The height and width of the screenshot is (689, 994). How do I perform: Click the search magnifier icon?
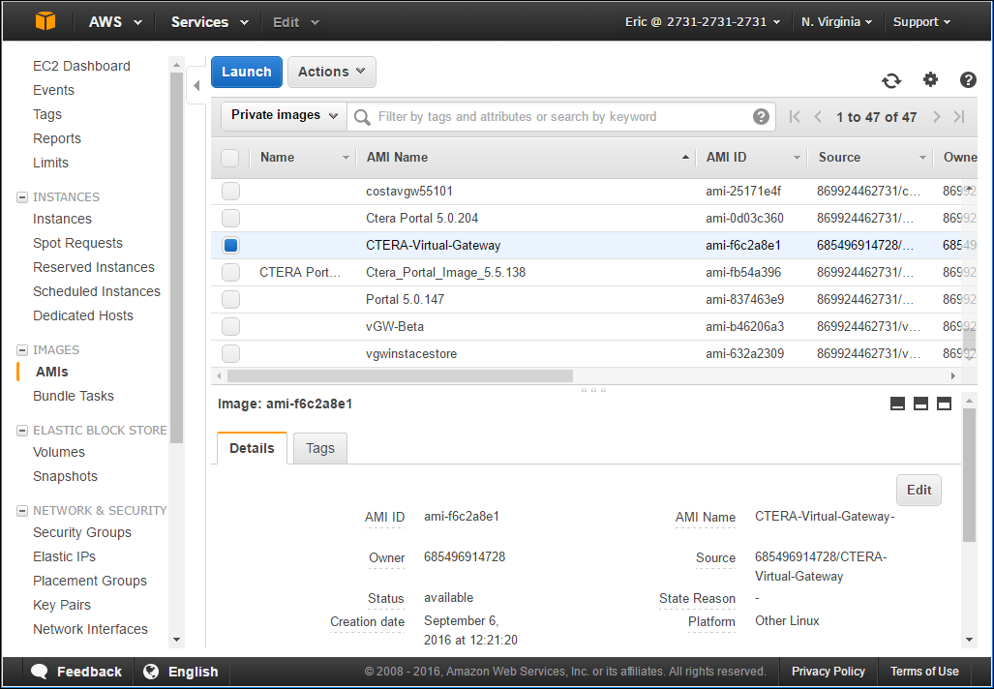coord(362,117)
